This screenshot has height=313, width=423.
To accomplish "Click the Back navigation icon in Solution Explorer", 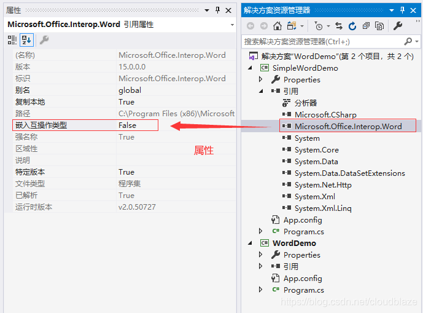I will (250, 26).
